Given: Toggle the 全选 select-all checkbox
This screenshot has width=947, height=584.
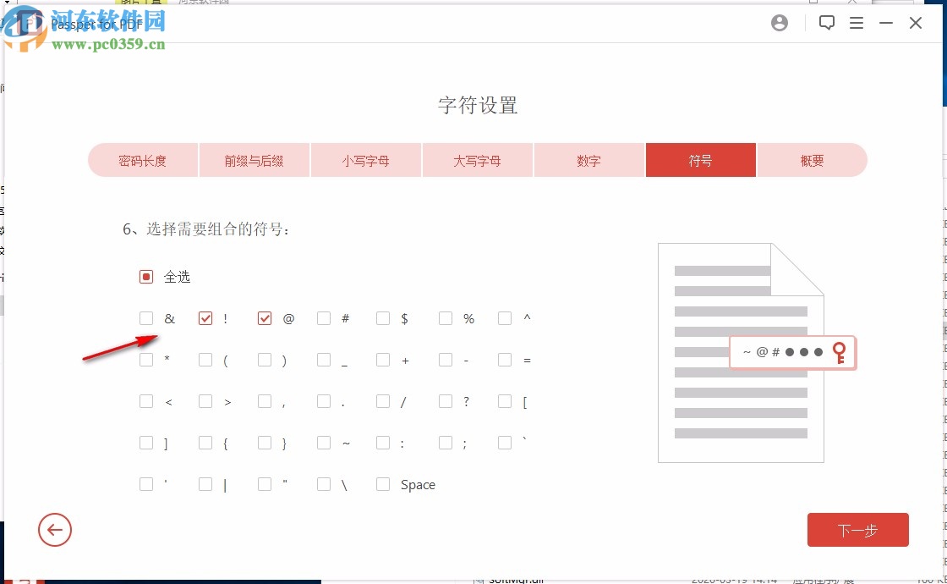Looking at the screenshot, I should tap(145, 276).
